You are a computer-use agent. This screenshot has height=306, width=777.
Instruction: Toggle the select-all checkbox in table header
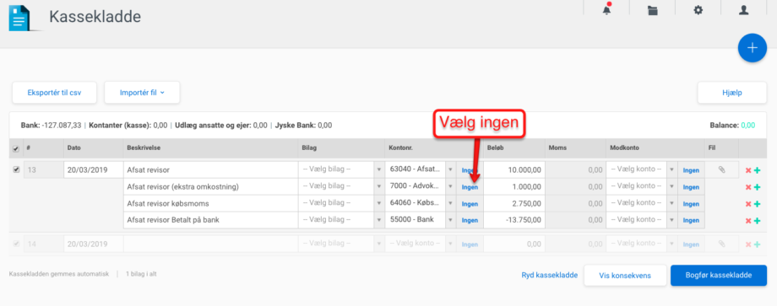(x=16, y=149)
